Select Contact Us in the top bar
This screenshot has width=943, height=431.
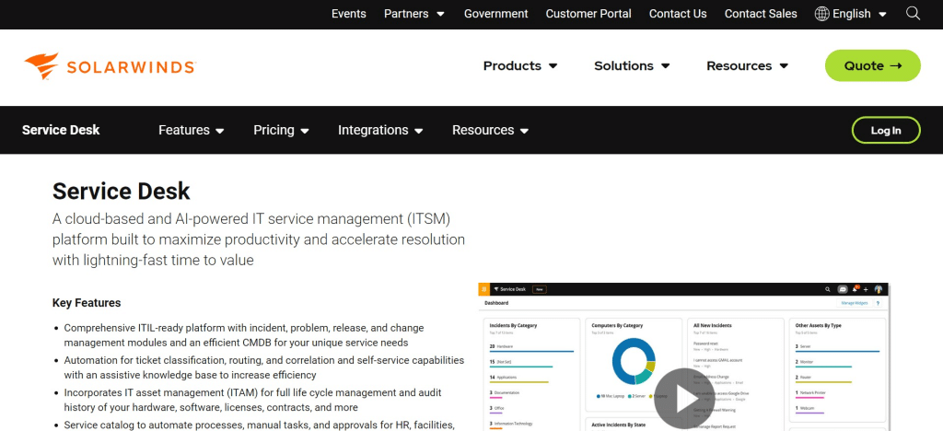pyautogui.click(x=678, y=14)
